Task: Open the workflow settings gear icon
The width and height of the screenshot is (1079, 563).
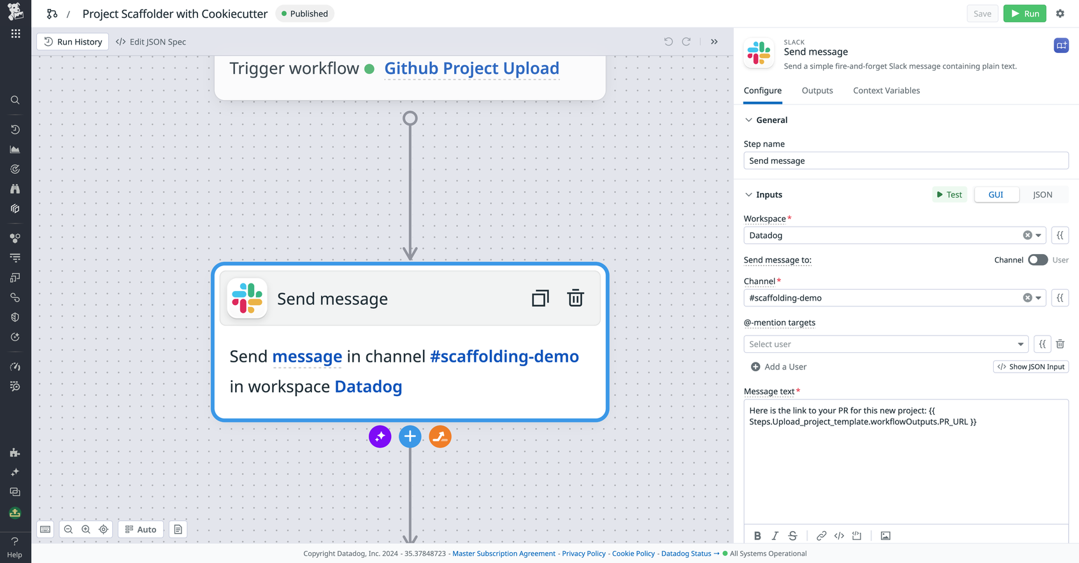Action: click(x=1060, y=13)
